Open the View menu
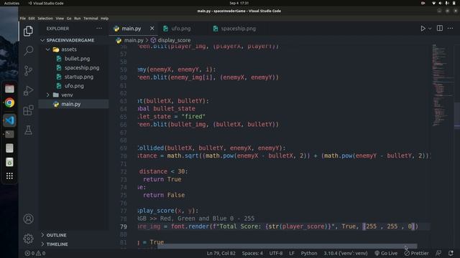The height and width of the screenshot is (258, 460). click(60, 18)
